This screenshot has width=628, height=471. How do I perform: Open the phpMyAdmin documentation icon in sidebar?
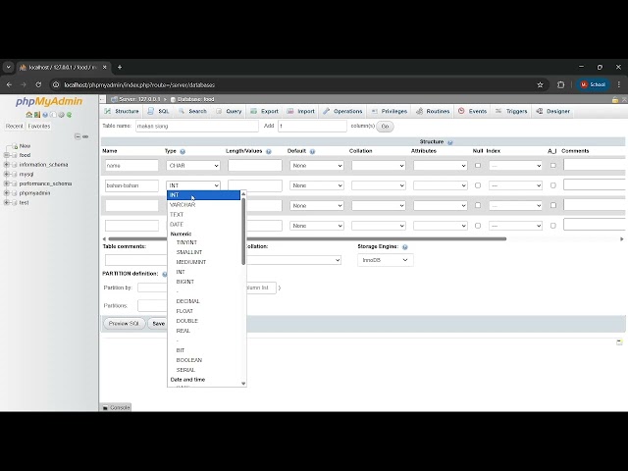[45, 115]
